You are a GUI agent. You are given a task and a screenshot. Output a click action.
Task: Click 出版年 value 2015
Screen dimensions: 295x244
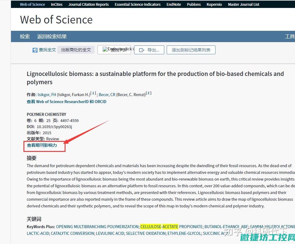click(x=47, y=133)
